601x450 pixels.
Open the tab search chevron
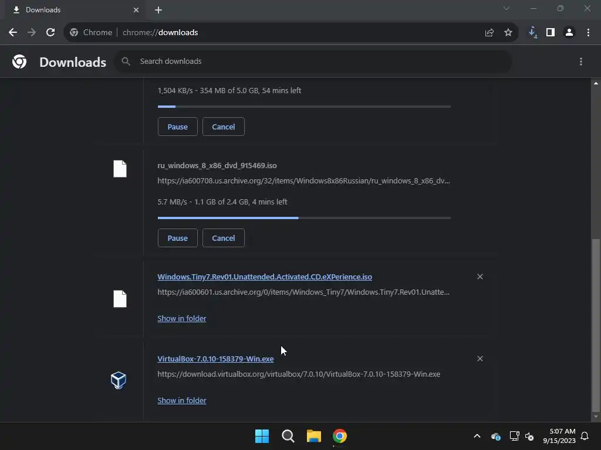[x=506, y=8]
